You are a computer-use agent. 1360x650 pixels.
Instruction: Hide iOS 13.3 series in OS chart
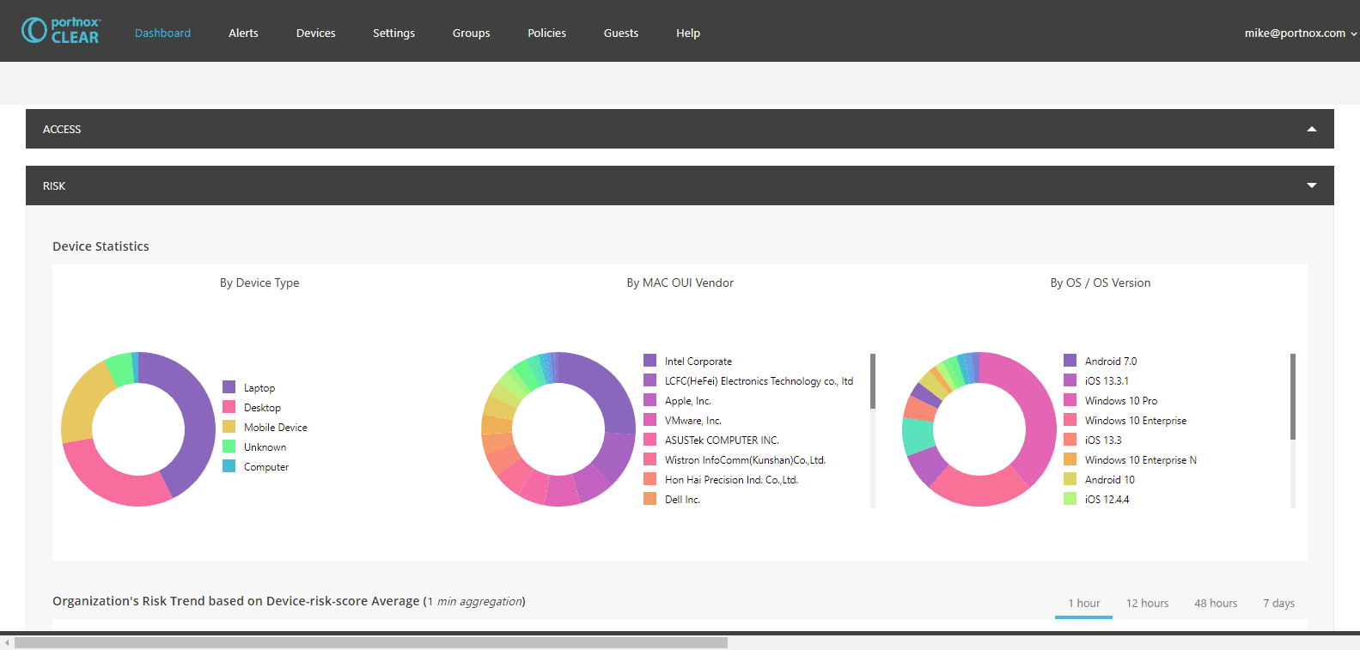(x=1102, y=440)
